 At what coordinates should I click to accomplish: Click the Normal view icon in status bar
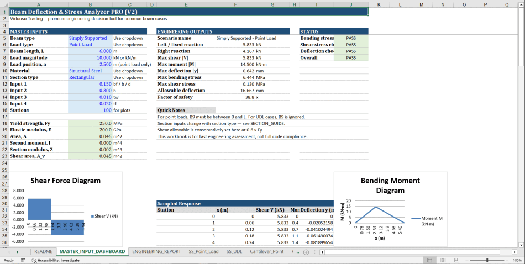click(x=429, y=260)
